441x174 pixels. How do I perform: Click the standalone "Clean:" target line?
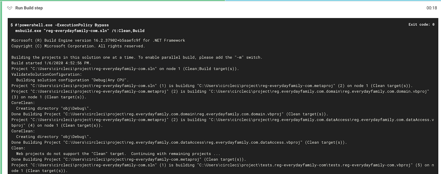pyautogui.click(x=18, y=148)
